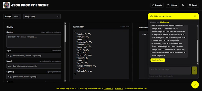Viewport: 202px width, 91px height.
Task: Send the message with the paper plane icon
Action: 194,70
